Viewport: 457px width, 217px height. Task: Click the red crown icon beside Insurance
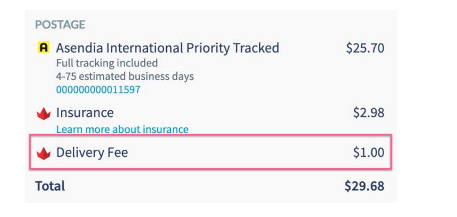coord(44,114)
